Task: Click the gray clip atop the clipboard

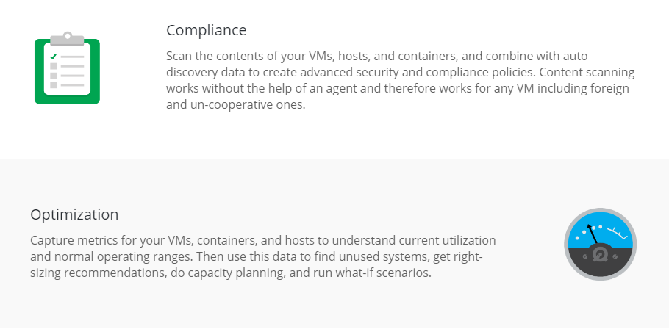Action: (x=67, y=37)
